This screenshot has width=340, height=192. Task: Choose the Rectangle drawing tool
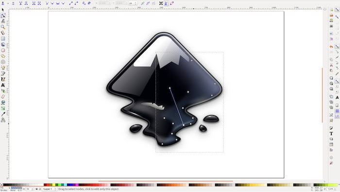[3, 38]
